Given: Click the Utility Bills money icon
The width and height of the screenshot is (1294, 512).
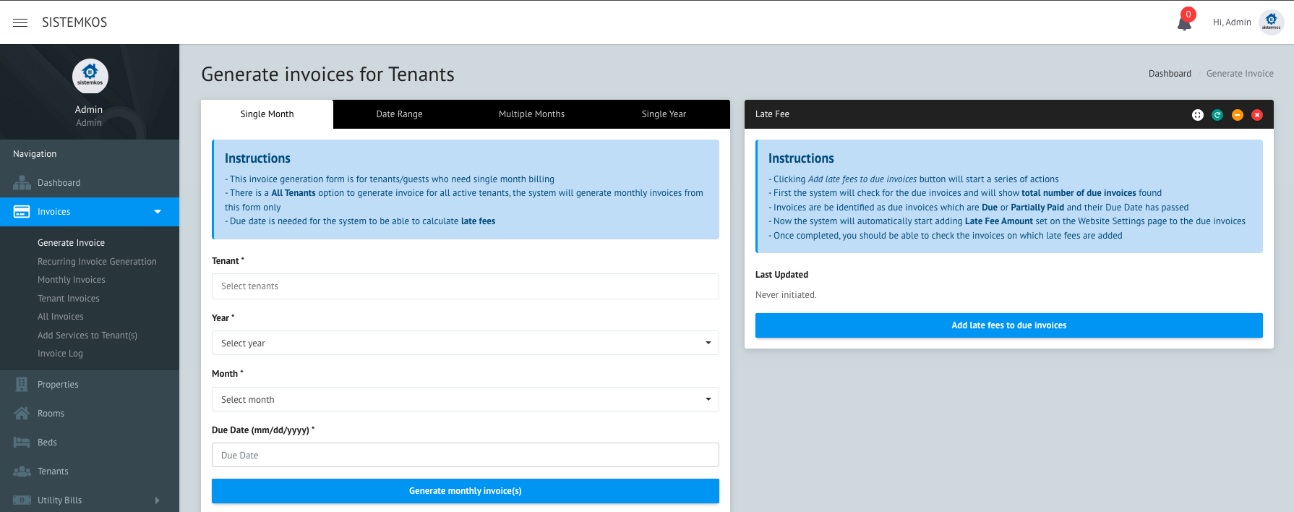Looking at the screenshot, I should [22, 500].
